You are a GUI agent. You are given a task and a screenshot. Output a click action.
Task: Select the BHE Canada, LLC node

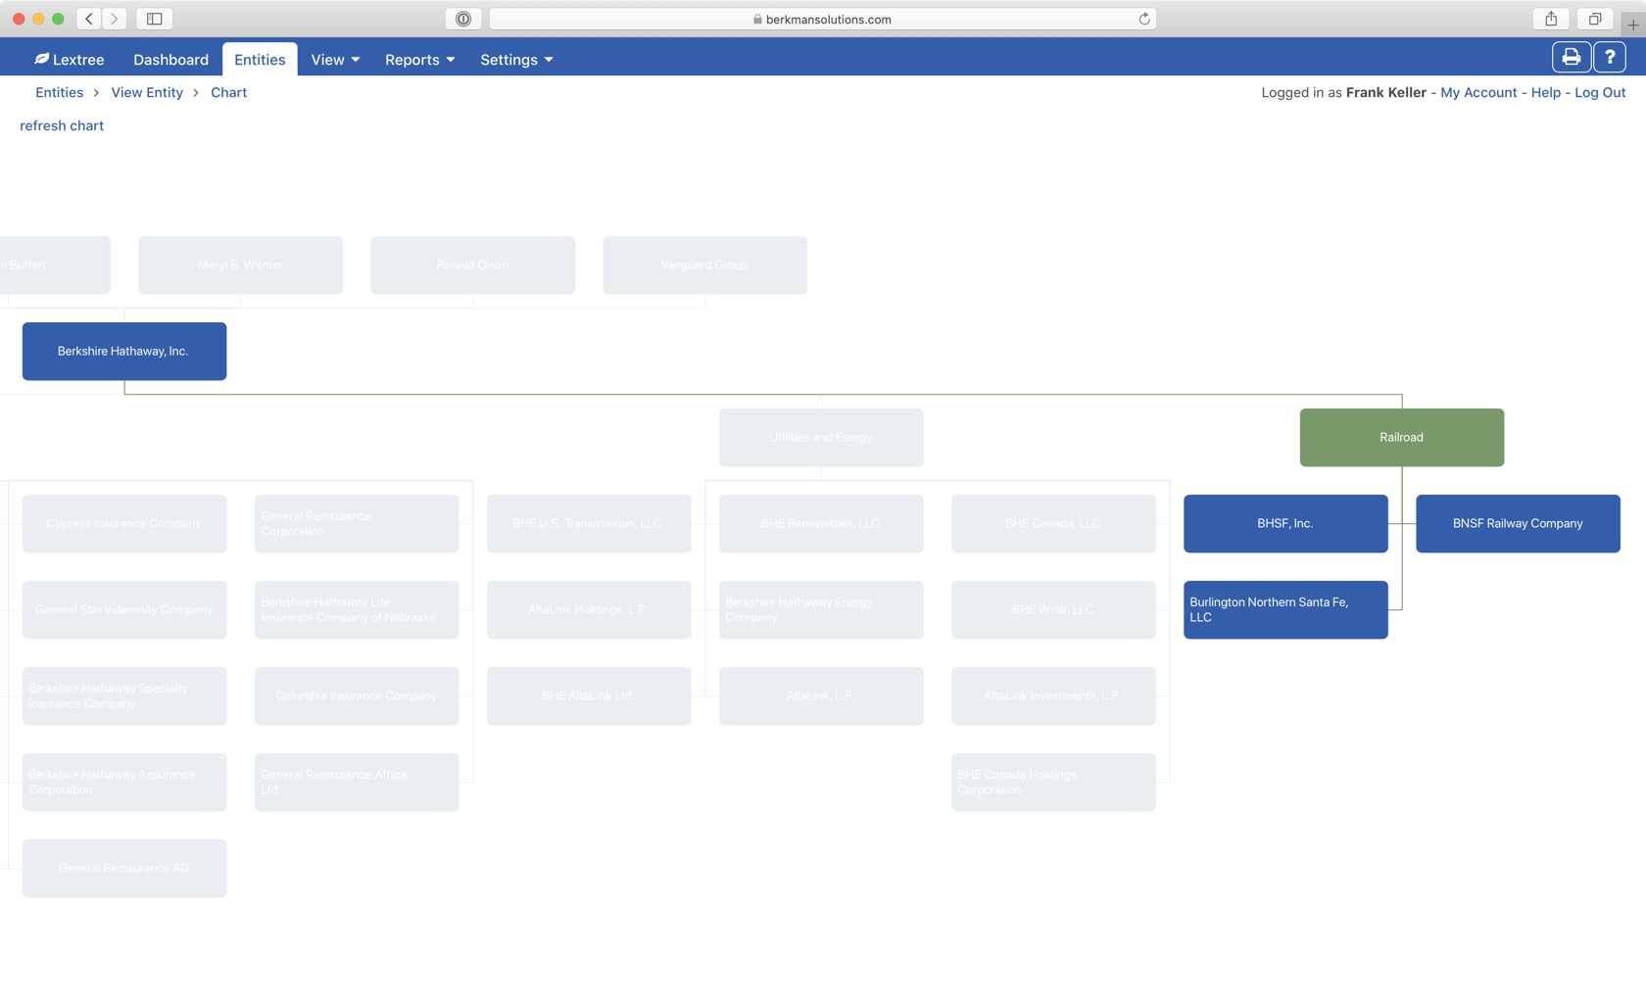tap(1053, 523)
